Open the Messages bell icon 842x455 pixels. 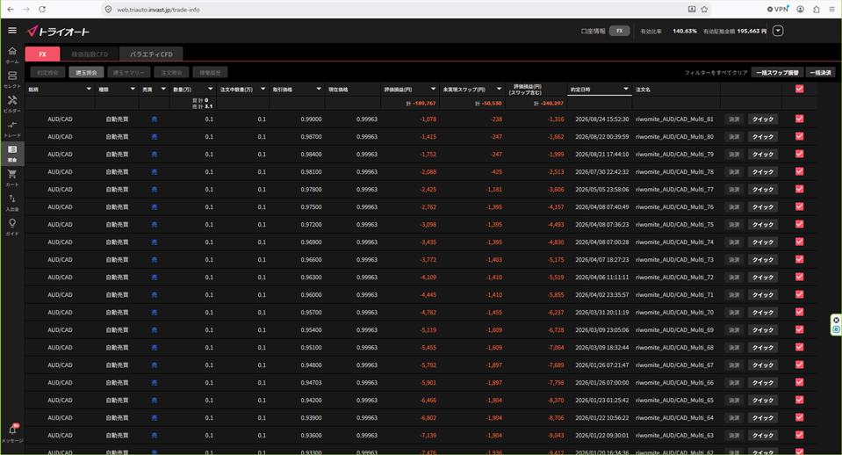pyautogui.click(x=11, y=432)
